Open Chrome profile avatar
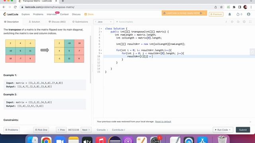The image size is (255, 143). (245, 7)
